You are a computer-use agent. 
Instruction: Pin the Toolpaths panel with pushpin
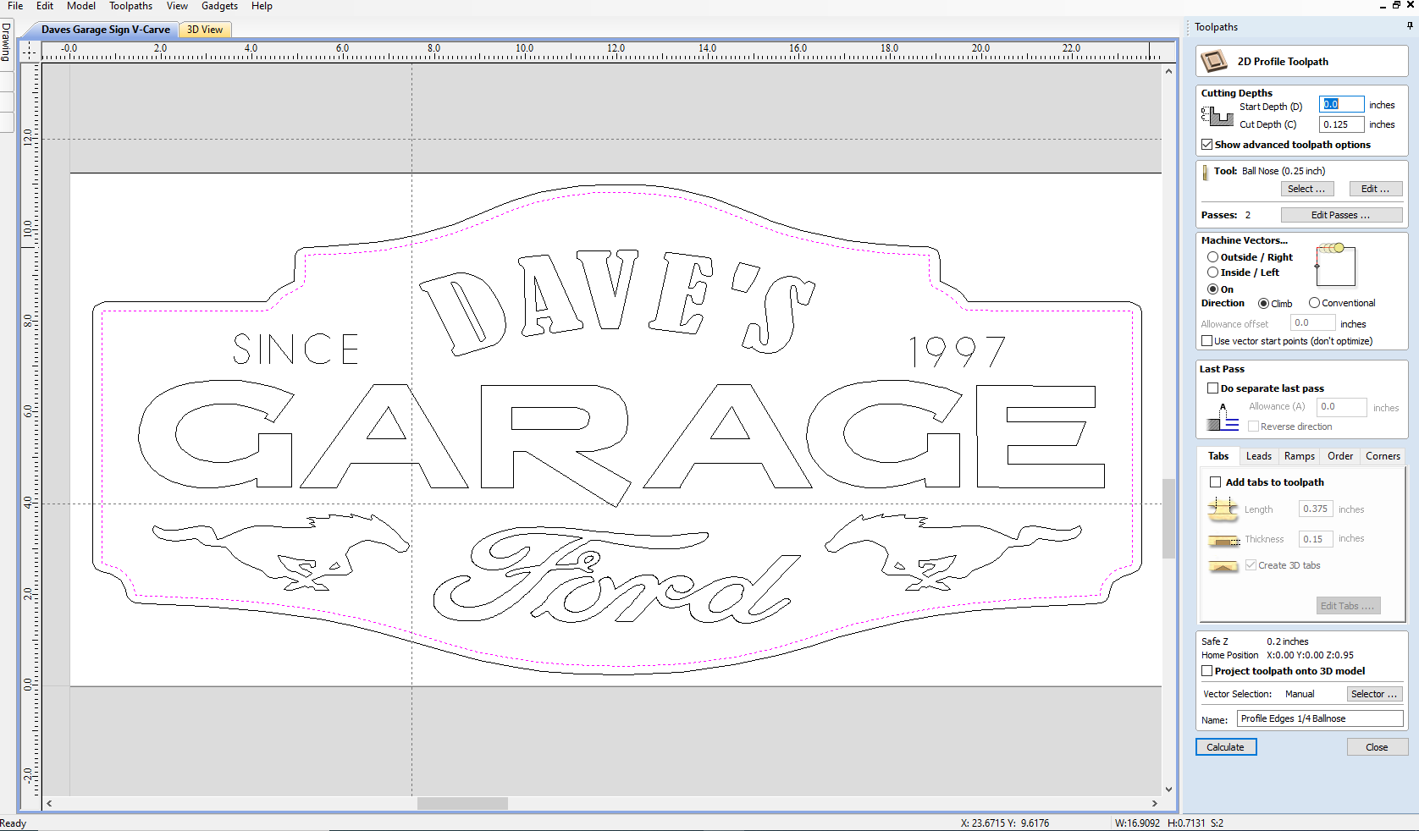click(x=1410, y=26)
